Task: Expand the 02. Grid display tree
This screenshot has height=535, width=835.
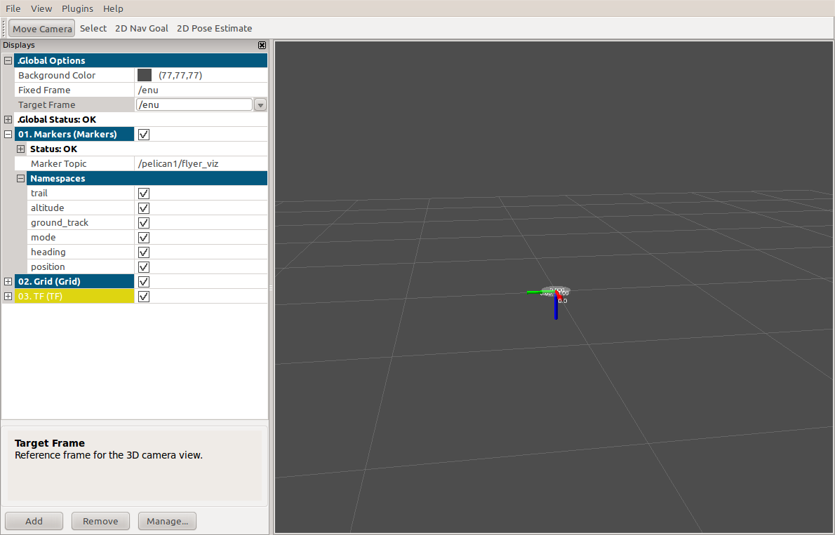Action: tap(8, 281)
